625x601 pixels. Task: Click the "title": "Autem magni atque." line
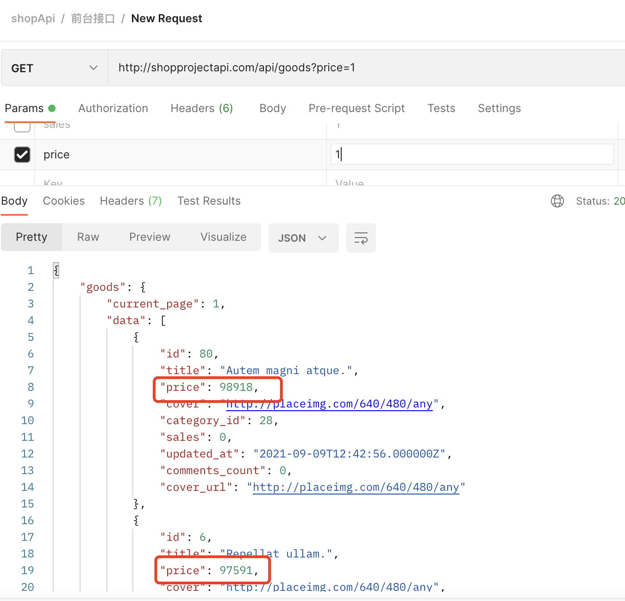259,370
